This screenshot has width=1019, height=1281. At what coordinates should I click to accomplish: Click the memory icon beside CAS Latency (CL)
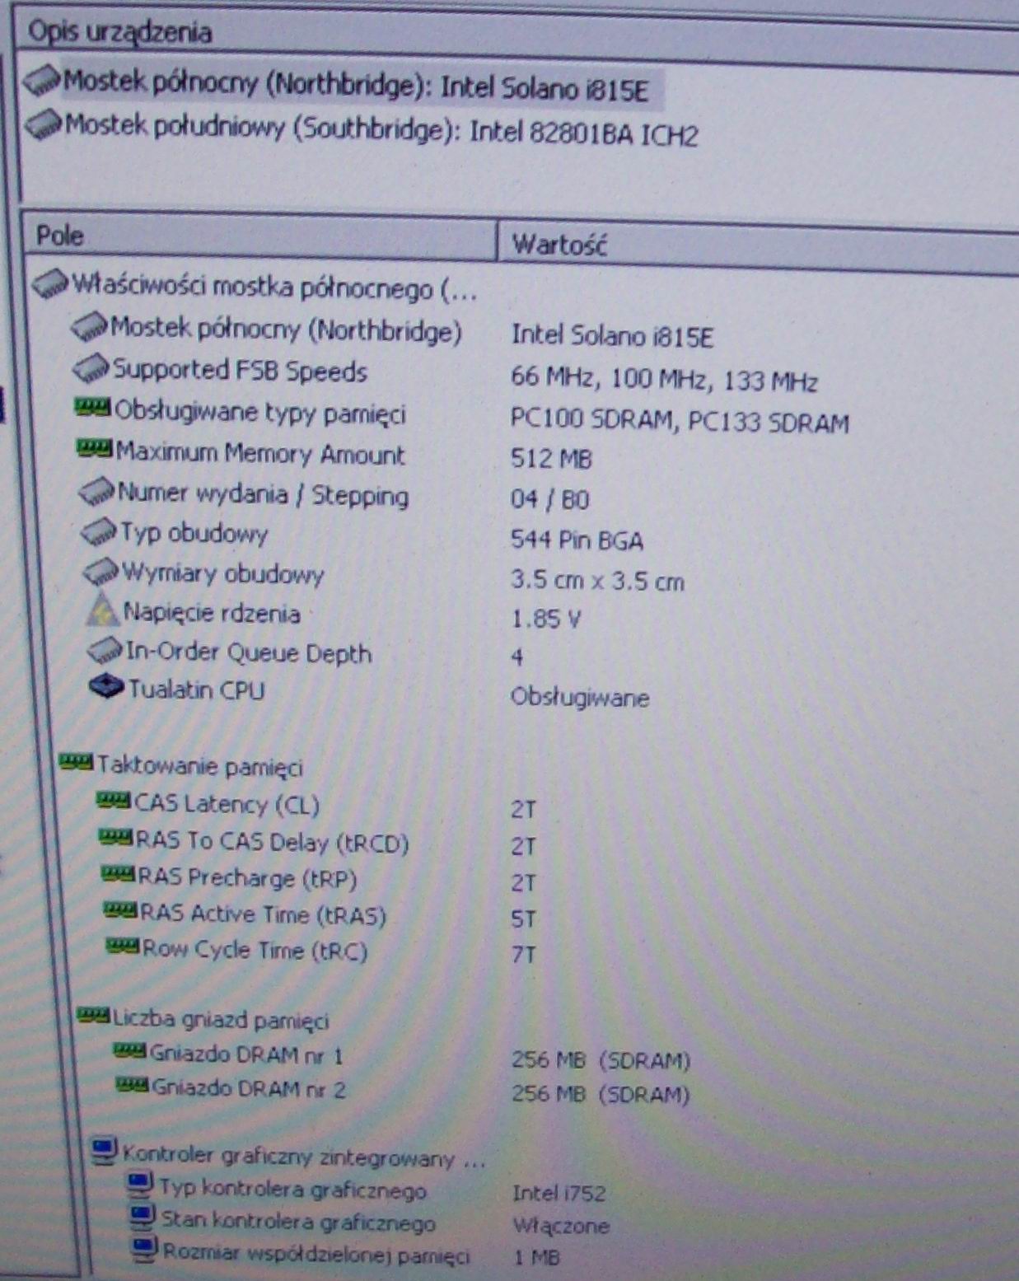point(114,799)
